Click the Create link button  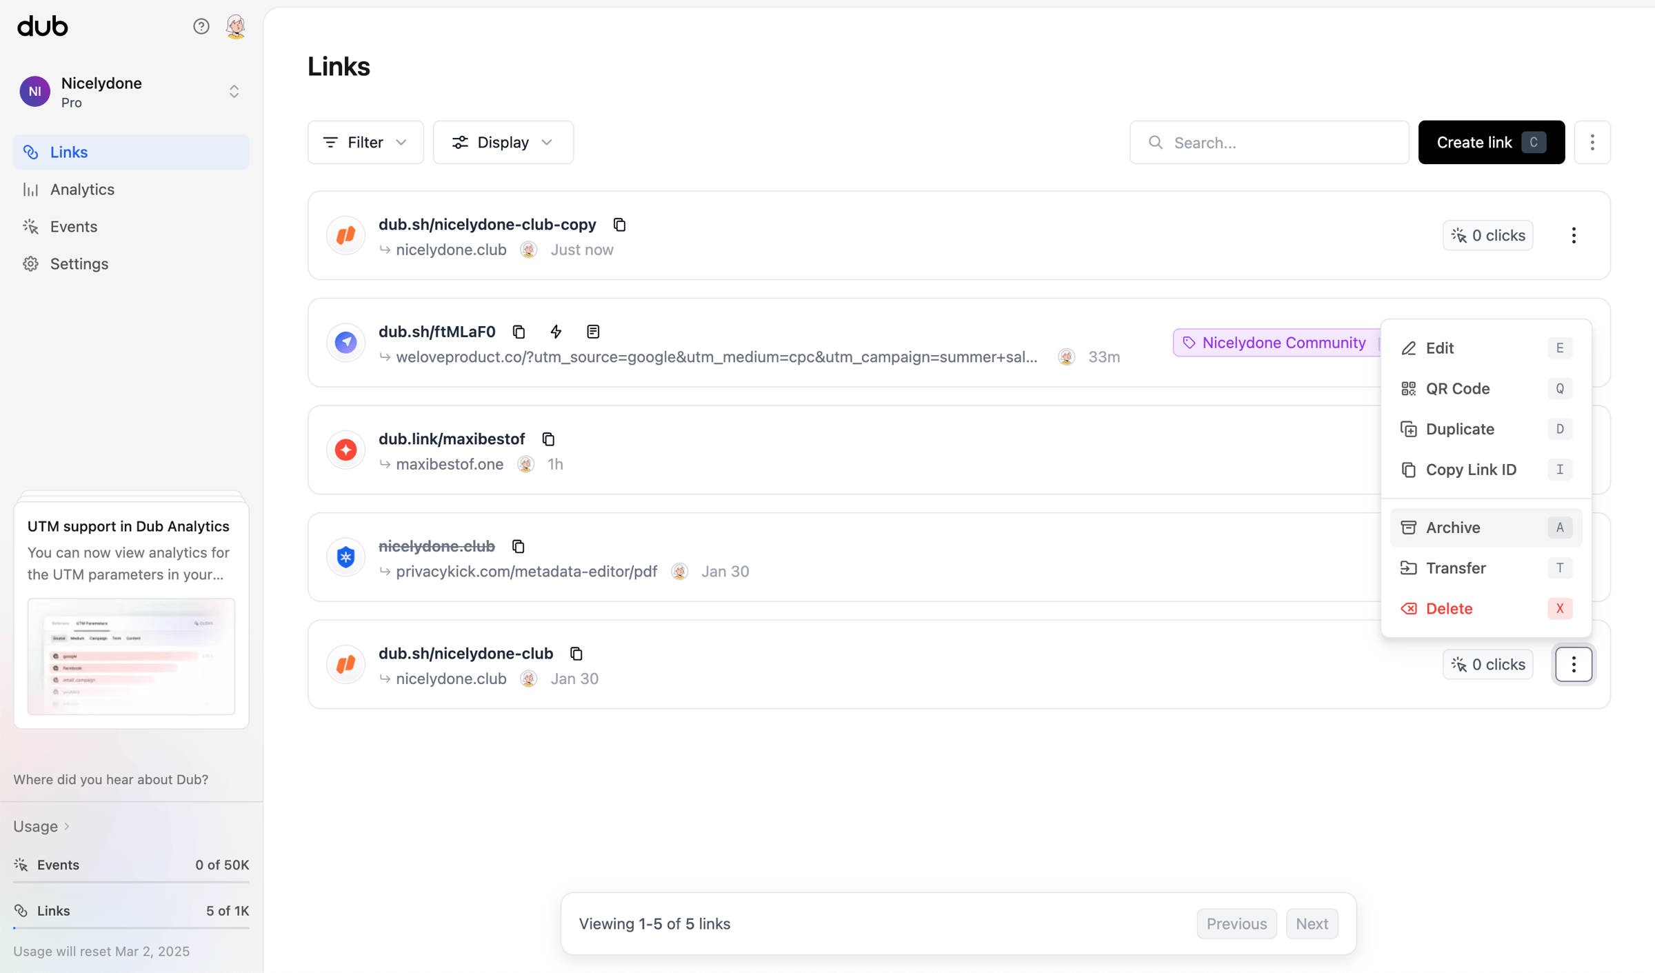1491,142
